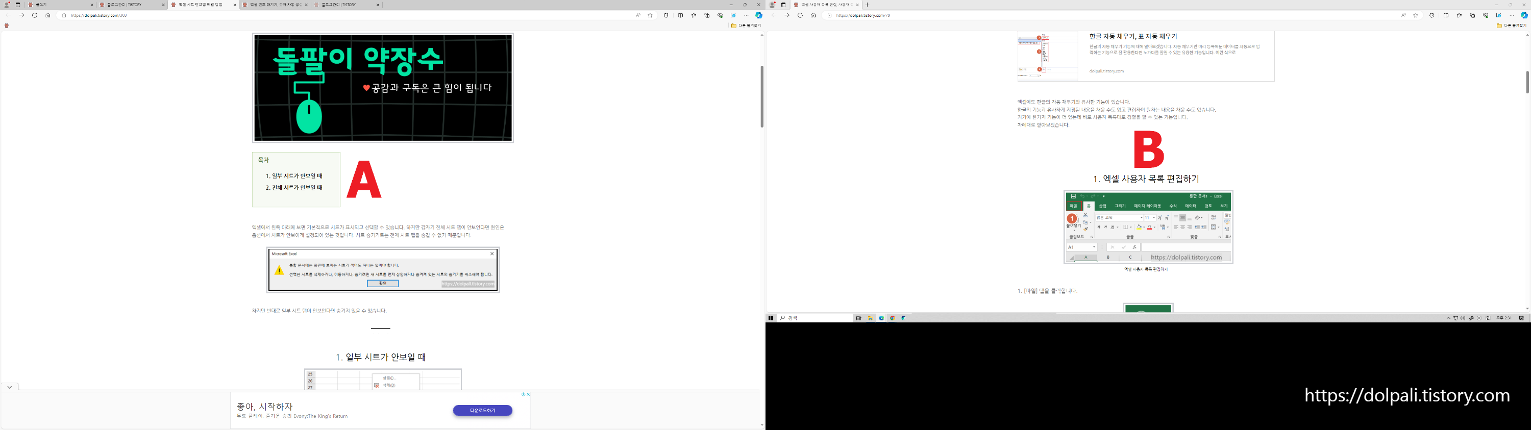Toggle split screen in left browser toolbar
This screenshot has width=1531, height=430.
(680, 15)
